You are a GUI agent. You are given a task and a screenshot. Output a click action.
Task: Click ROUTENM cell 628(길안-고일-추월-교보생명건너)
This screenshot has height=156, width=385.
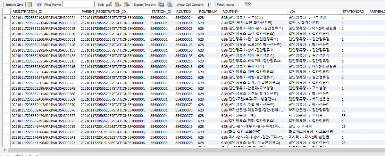click(254, 99)
